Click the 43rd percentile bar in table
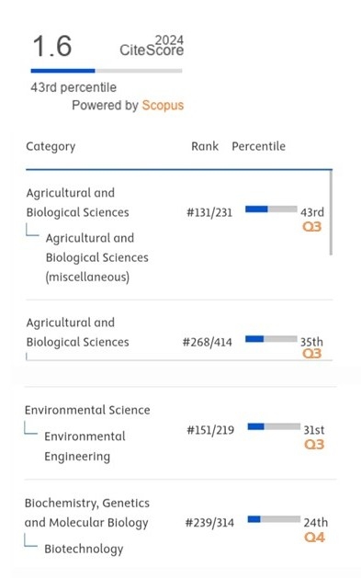The image size is (361, 578). [x=271, y=210]
